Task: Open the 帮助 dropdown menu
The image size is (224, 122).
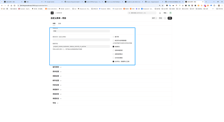Action: [x=166, y=13]
